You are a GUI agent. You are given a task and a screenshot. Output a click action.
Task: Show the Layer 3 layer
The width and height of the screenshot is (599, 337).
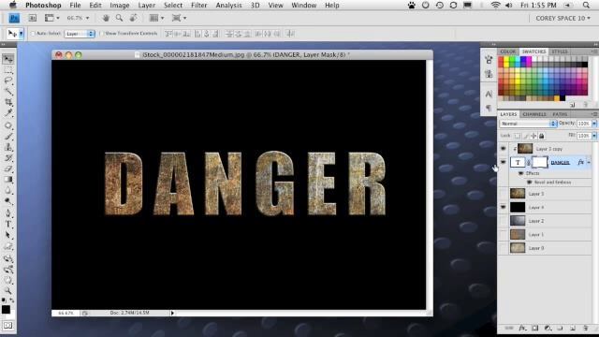click(504, 194)
